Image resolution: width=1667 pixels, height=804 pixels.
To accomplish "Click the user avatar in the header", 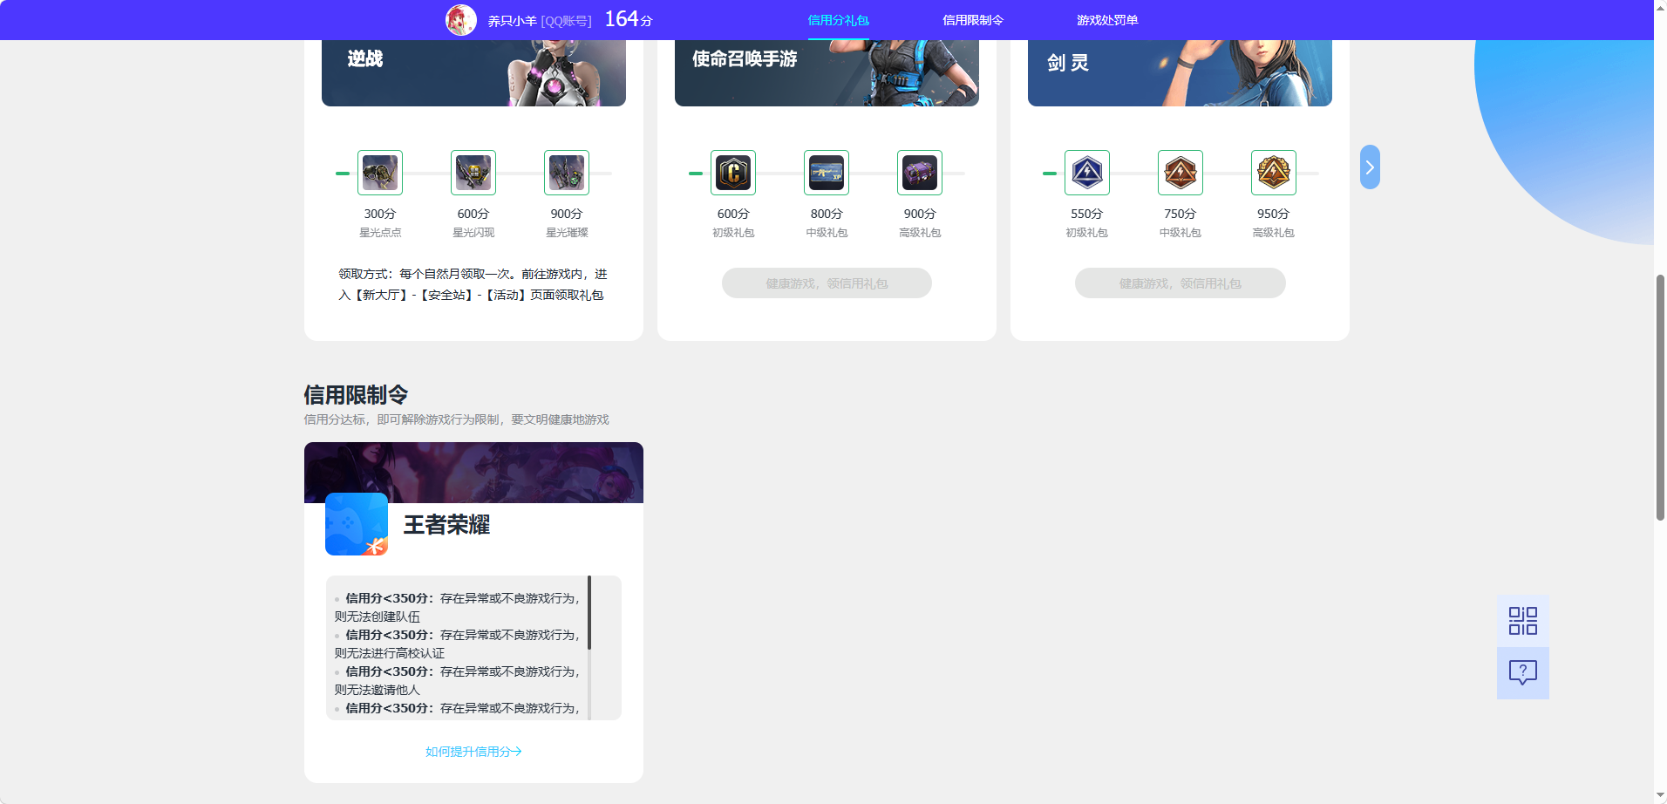I will pyautogui.click(x=461, y=19).
